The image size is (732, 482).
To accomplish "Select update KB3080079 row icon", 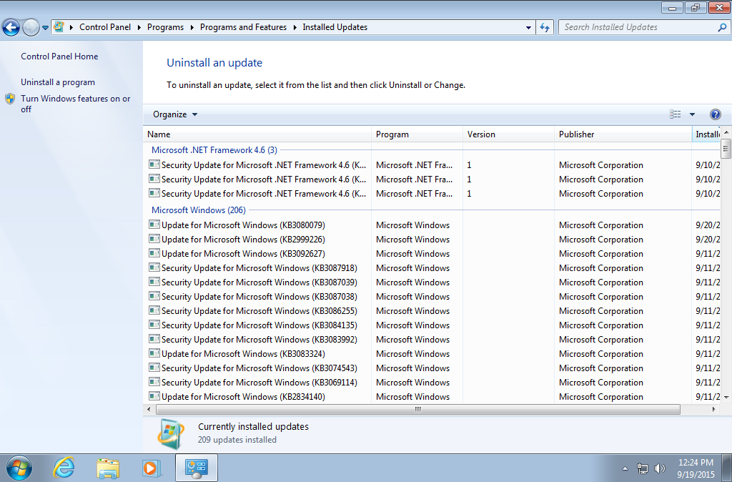I will [154, 225].
